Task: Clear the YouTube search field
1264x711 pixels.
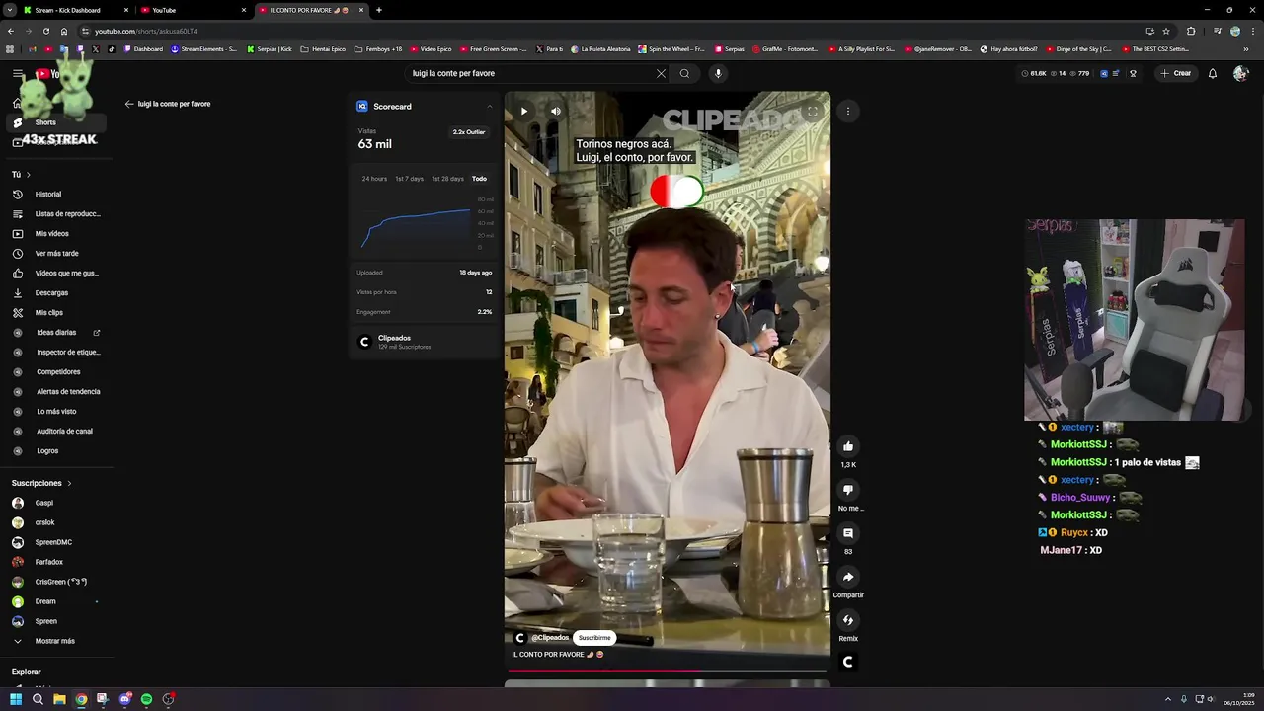Action: (661, 73)
